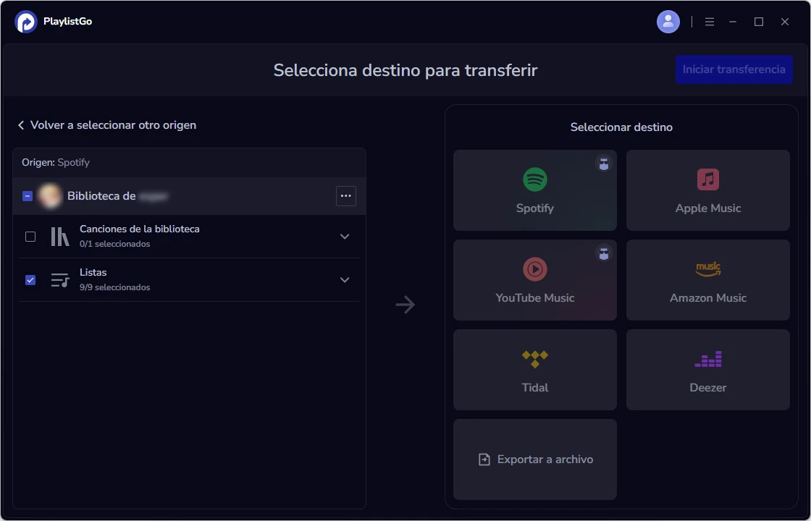
Task: Open the user profile avatar menu
Action: pos(668,21)
